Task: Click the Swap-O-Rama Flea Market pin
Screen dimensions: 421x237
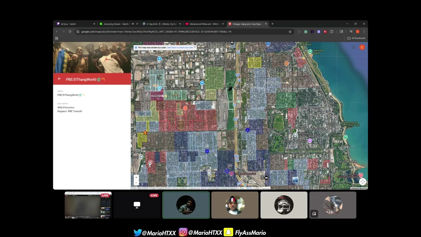Action: pyautogui.click(x=159, y=59)
